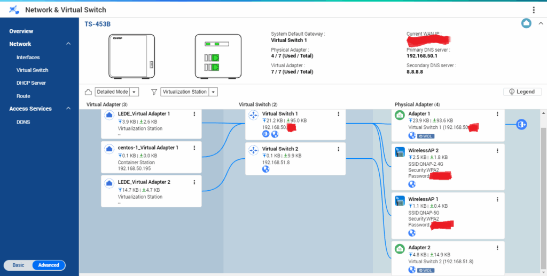Click Adapter 2 green 1G icon

400,249
